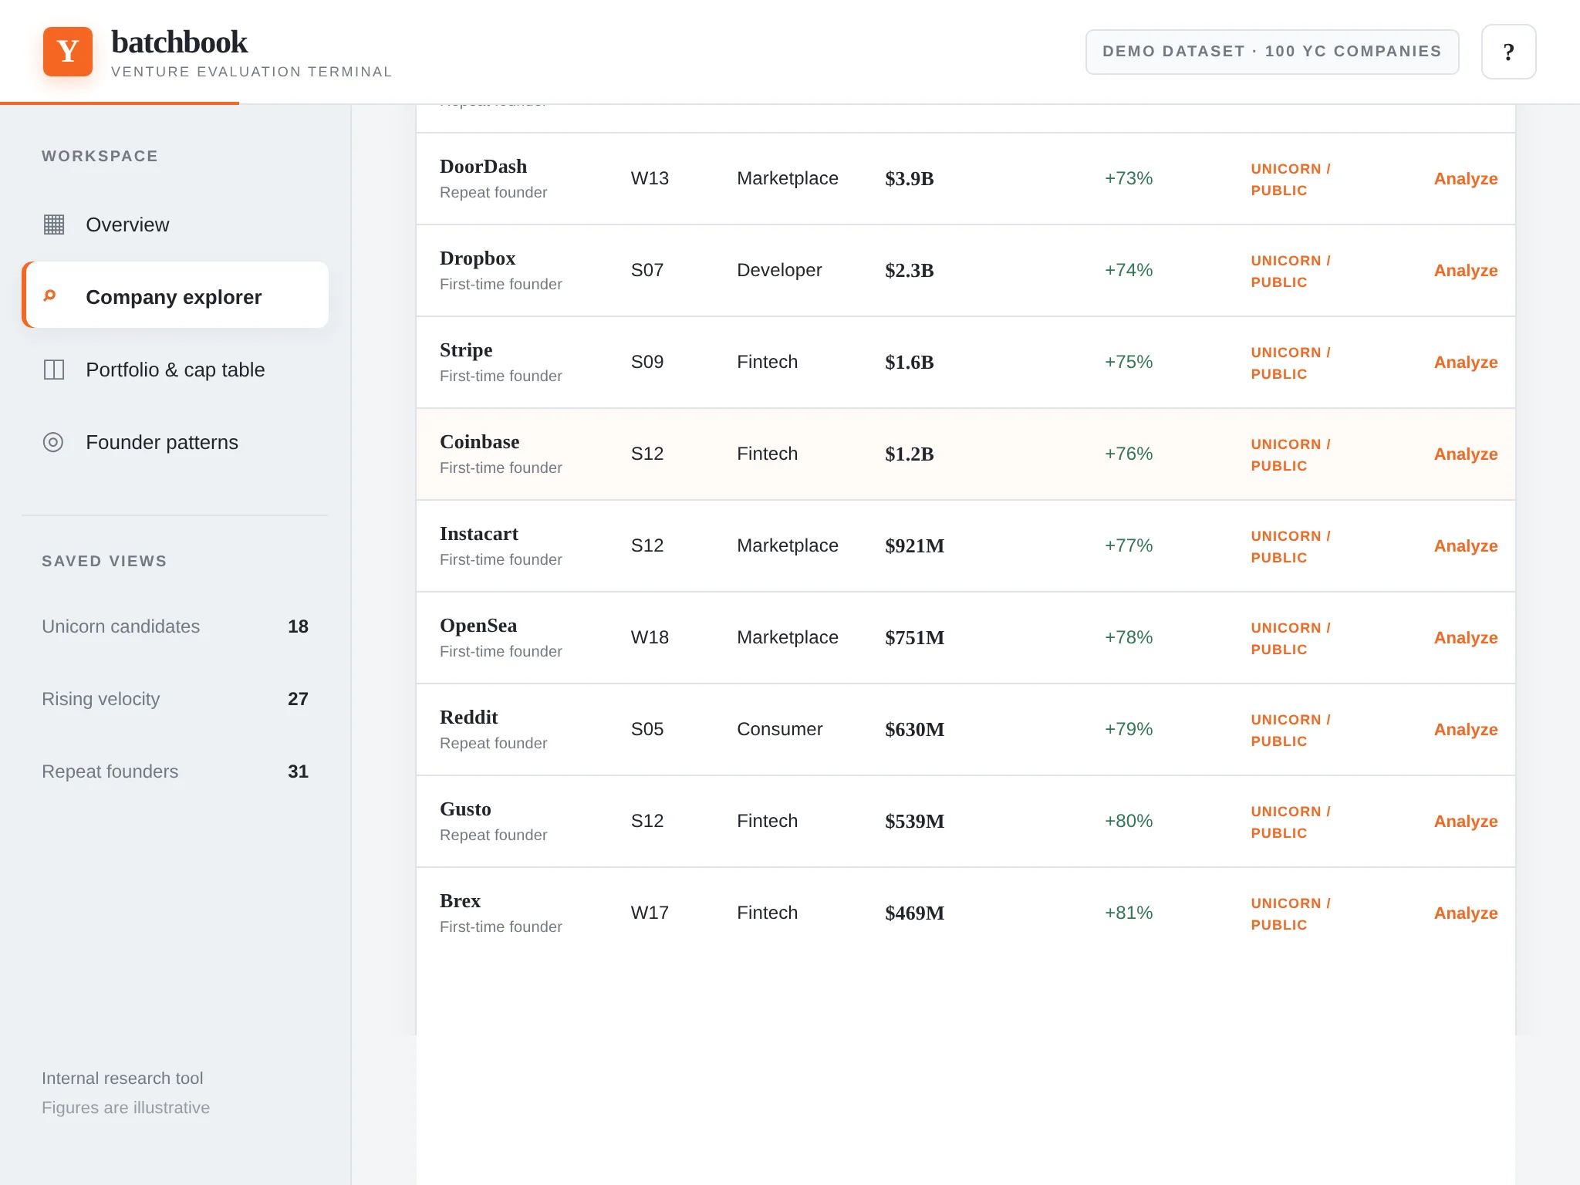The width and height of the screenshot is (1580, 1185).
Task: Open help with the question mark button
Action: (1508, 52)
